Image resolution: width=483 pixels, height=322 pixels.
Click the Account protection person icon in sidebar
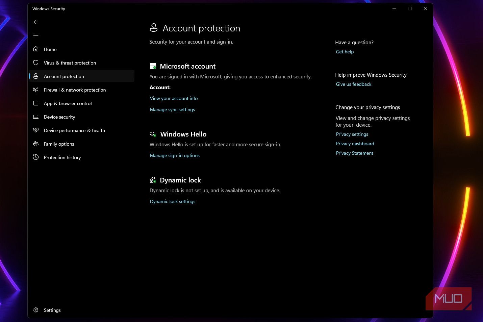pos(36,76)
